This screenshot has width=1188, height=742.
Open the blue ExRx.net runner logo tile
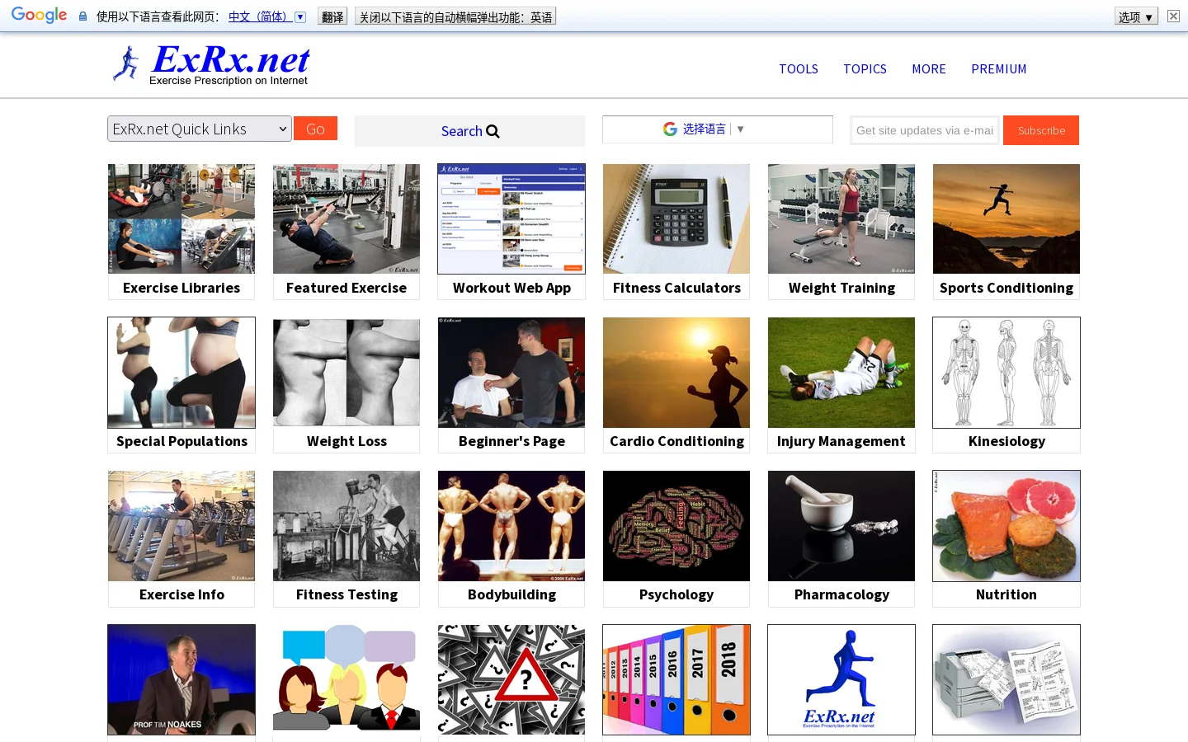click(841, 679)
